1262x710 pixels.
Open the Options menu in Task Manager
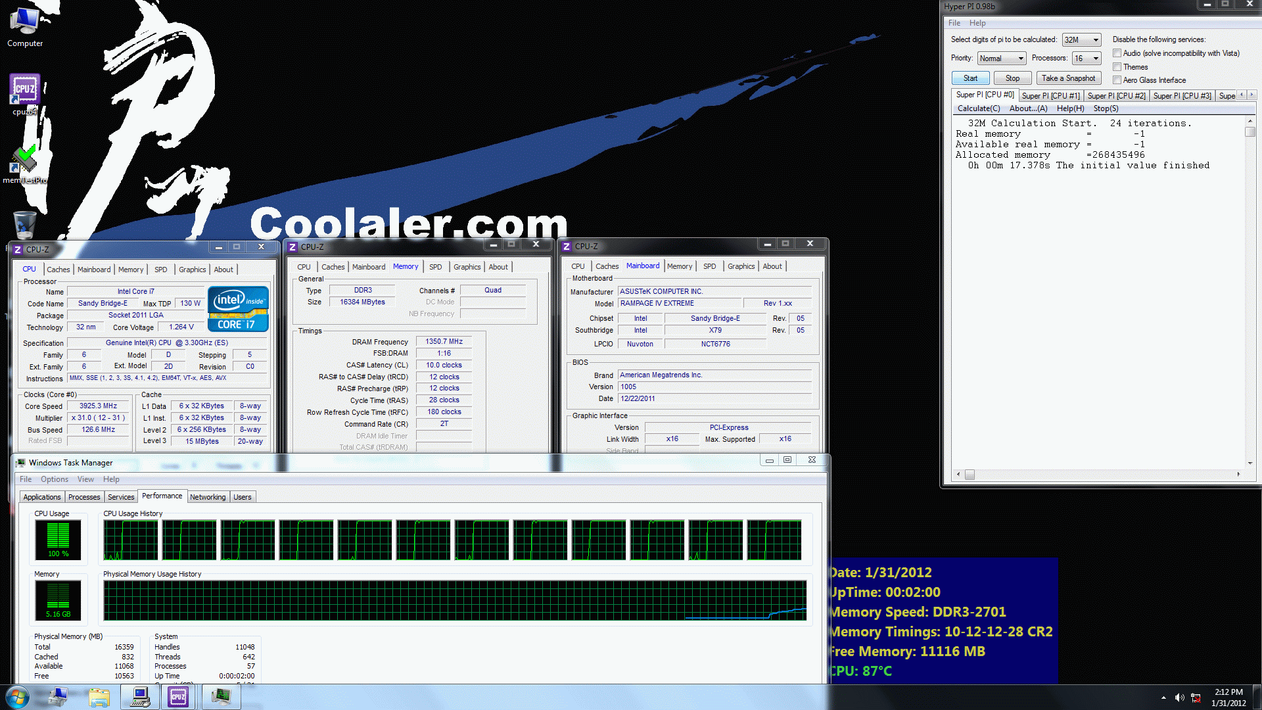(x=55, y=479)
